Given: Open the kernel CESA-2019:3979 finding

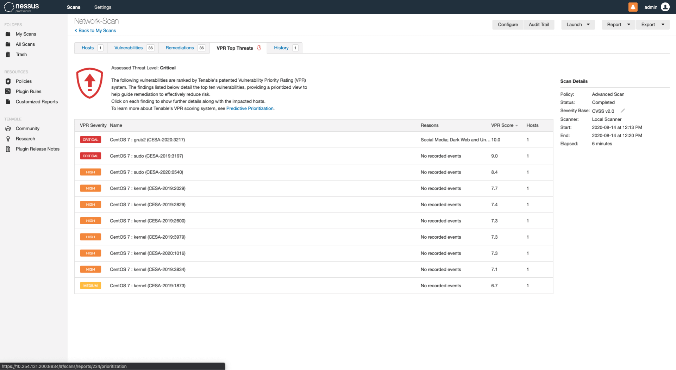Looking at the screenshot, I should tap(314, 237).
